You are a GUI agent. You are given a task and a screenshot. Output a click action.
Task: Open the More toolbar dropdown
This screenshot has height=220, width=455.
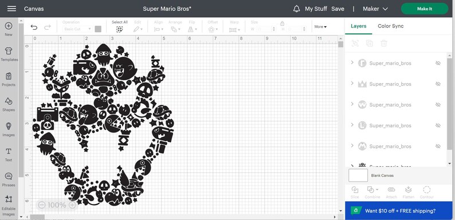click(x=320, y=27)
